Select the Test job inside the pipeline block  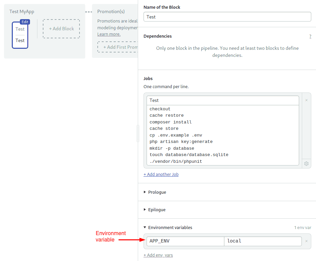click(20, 41)
